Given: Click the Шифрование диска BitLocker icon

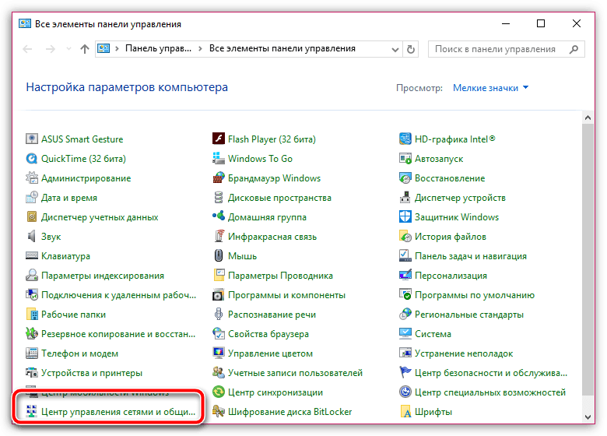Looking at the screenshot, I should pyautogui.click(x=219, y=412).
